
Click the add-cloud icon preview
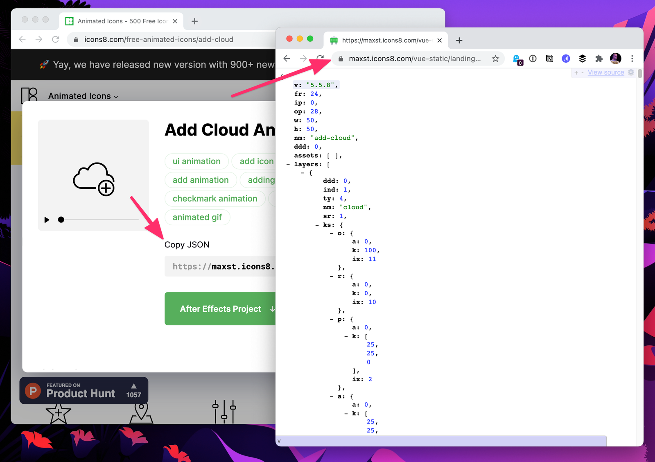pos(94,179)
